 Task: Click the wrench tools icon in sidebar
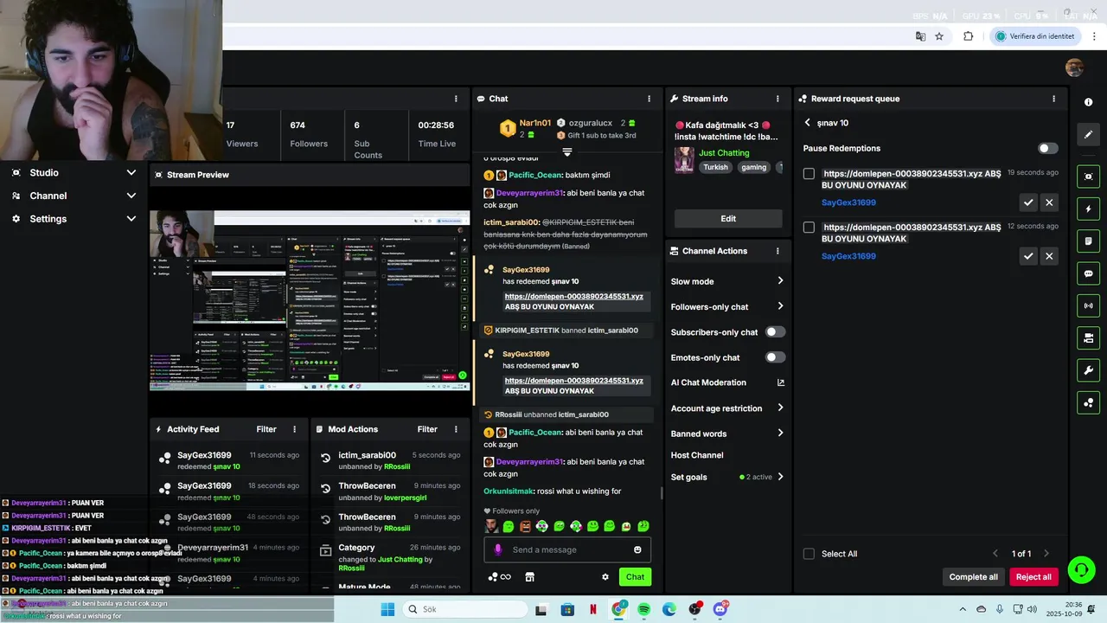click(x=1088, y=370)
